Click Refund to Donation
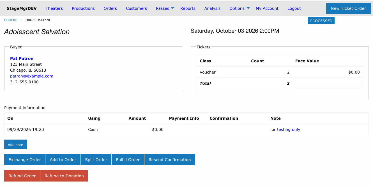This screenshot has width=373, height=186. pos(64,176)
